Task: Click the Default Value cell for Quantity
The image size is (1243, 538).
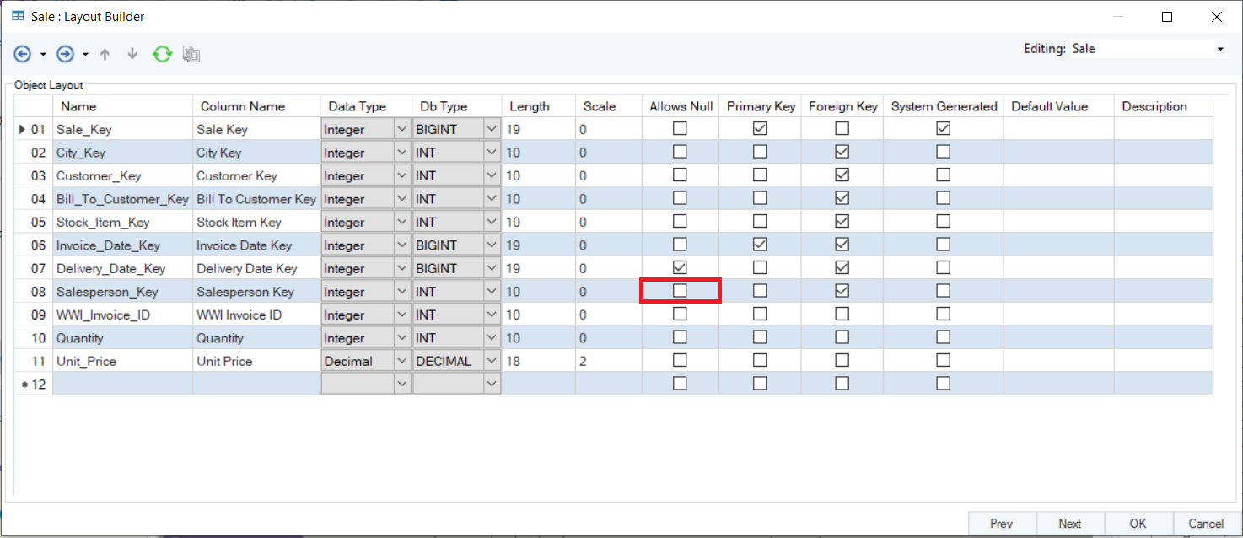Action: pyautogui.click(x=1057, y=337)
